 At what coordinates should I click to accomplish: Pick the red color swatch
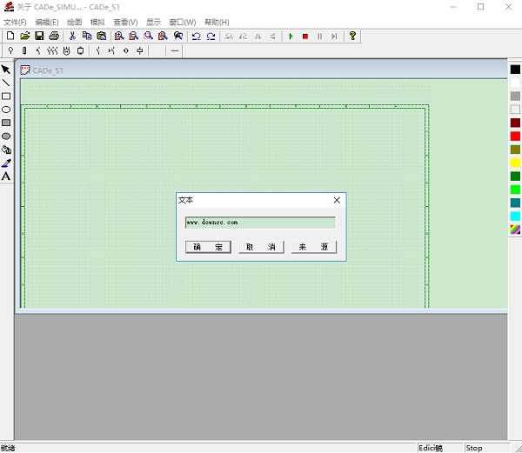pyautogui.click(x=515, y=137)
